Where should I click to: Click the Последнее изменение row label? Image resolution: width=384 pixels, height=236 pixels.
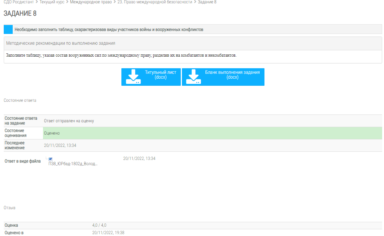pyautogui.click(x=15, y=145)
